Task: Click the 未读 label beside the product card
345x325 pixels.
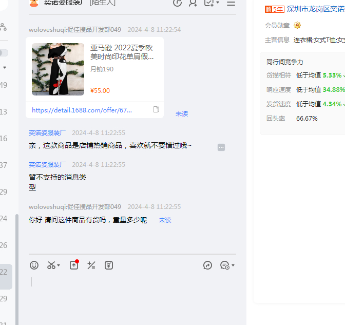Action: (182, 114)
